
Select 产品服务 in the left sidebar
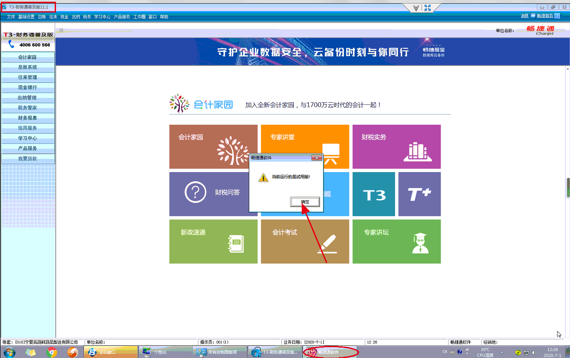click(x=28, y=148)
